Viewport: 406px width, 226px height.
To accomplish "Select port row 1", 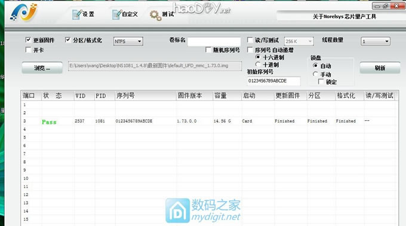I will [x=209, y=105].
